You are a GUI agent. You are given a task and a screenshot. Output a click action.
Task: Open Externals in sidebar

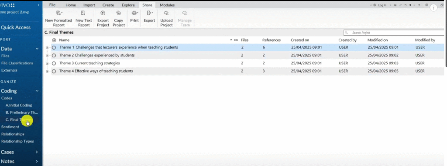pyautogui.click(x=9, y=70)
